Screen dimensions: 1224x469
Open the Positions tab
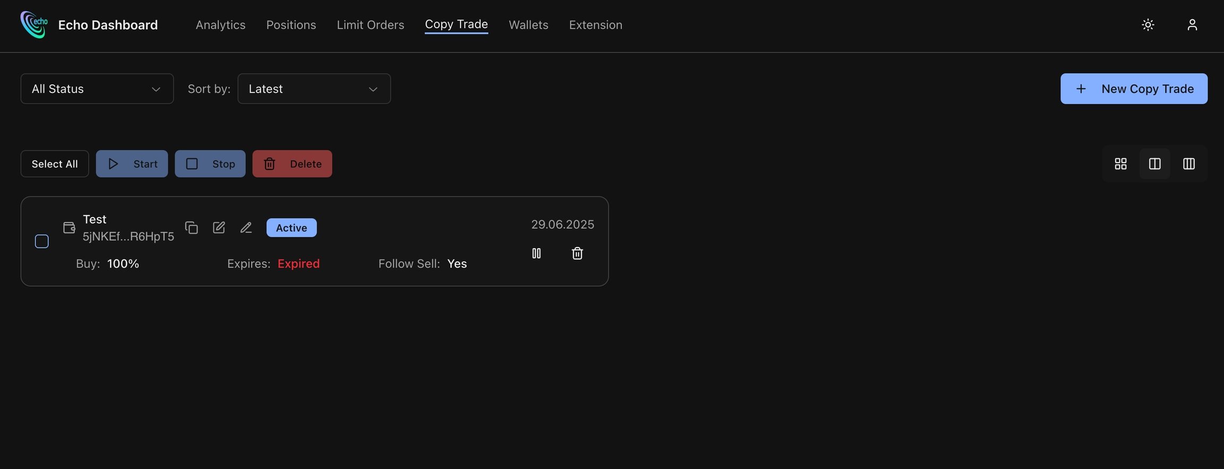pyautogui.click(x=291, y=25)
